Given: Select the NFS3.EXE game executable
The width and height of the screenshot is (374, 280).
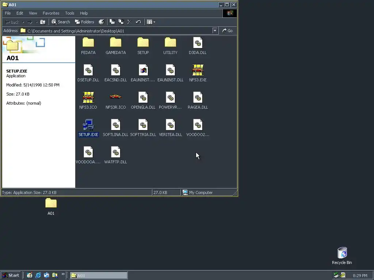Looking at the screenshot, I should click(198, 73).
